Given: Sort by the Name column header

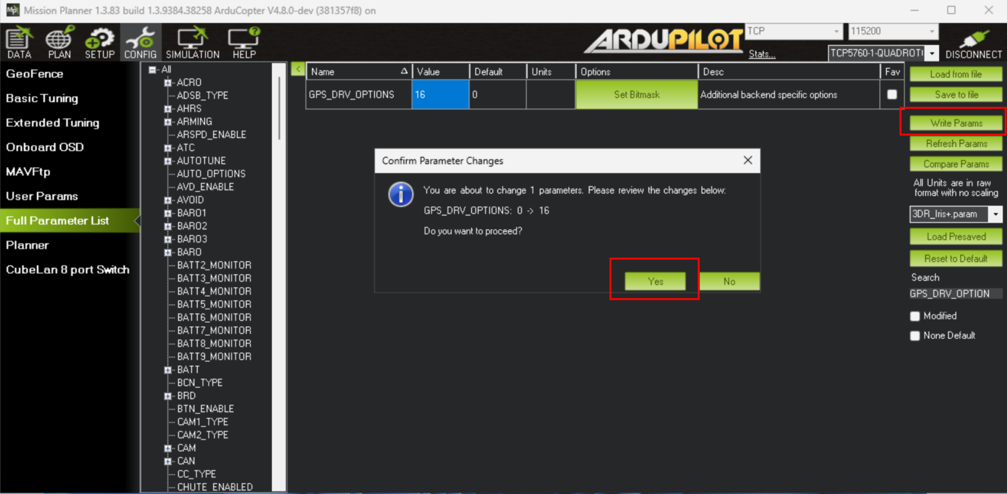Looking at the screenshot, I should 359,72.
